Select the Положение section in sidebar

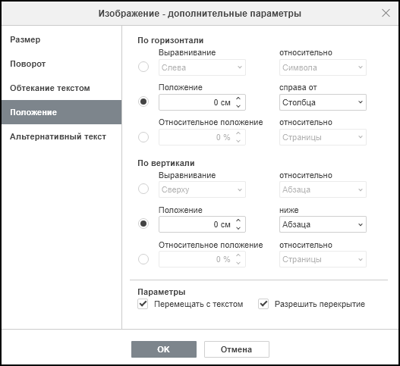pos(61,112)
